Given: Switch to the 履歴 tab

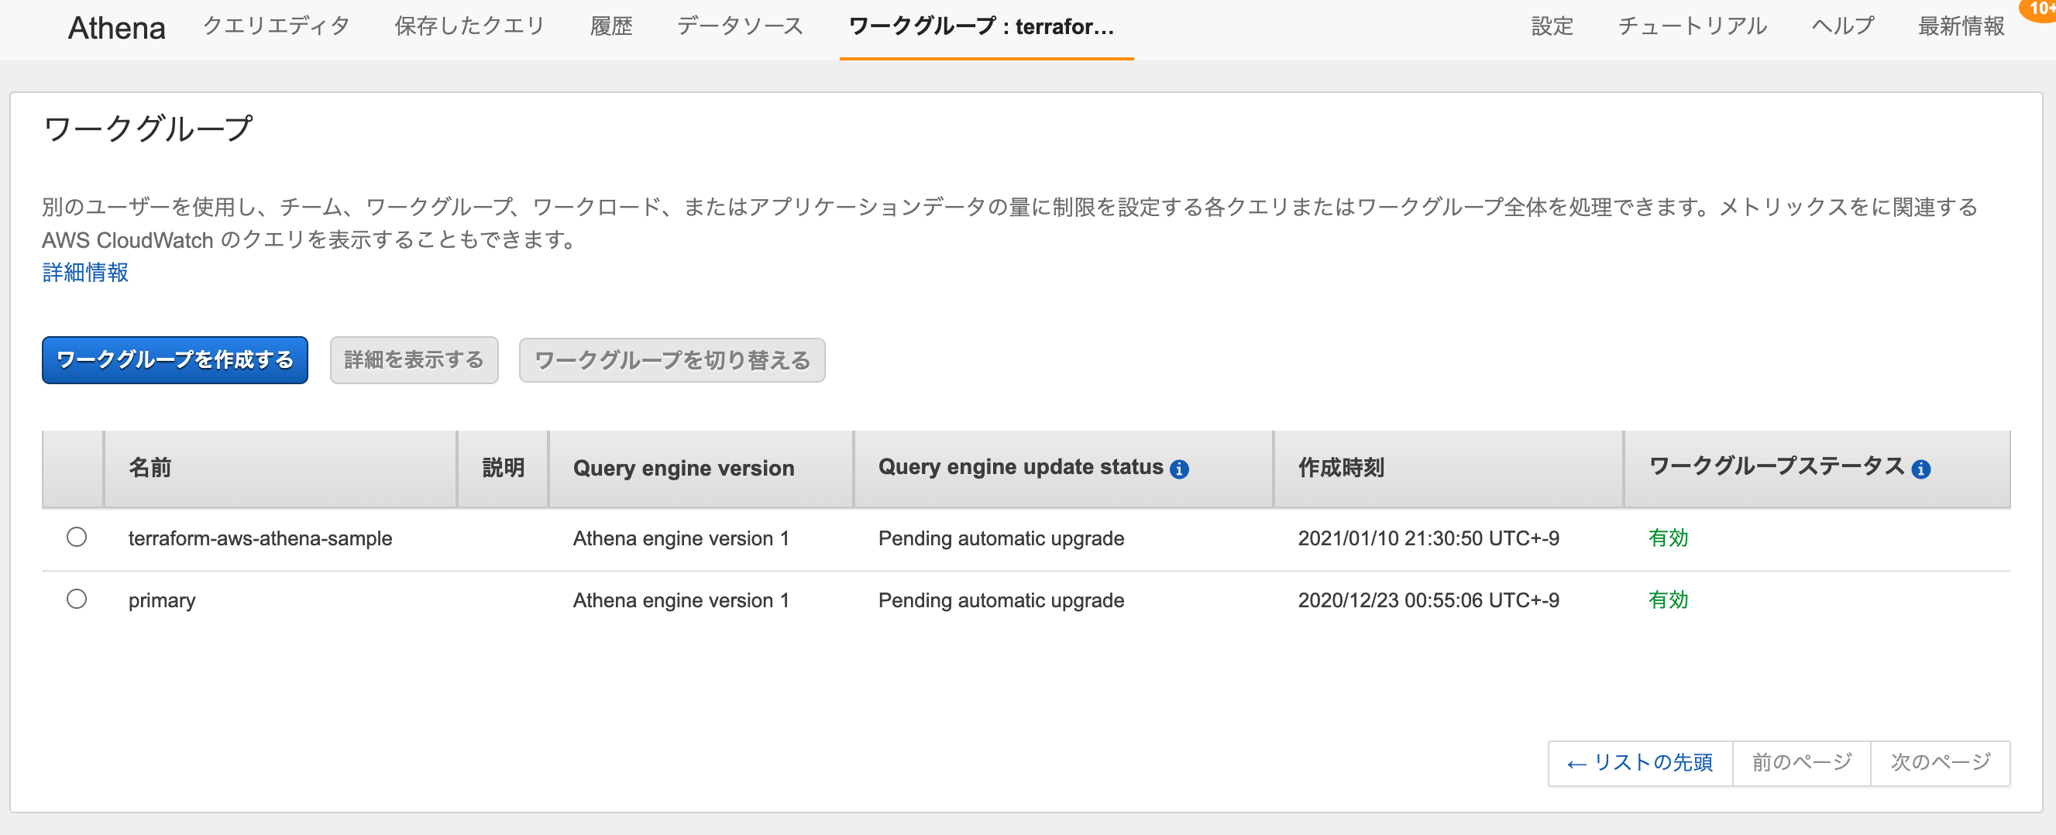Looking at the screenshot, I should coord(611,25).
